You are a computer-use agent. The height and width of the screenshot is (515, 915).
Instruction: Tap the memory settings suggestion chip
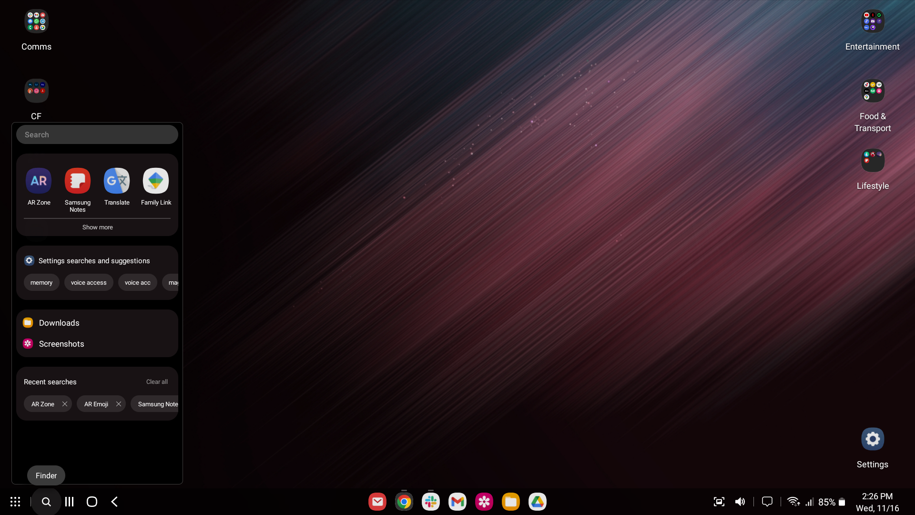point(41,282)
